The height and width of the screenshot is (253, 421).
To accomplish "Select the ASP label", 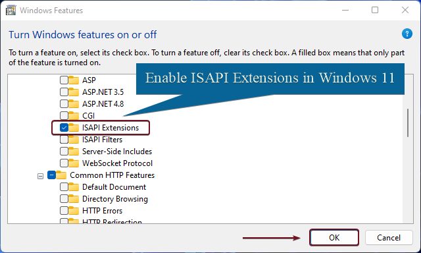I will [x=89, y=80].
